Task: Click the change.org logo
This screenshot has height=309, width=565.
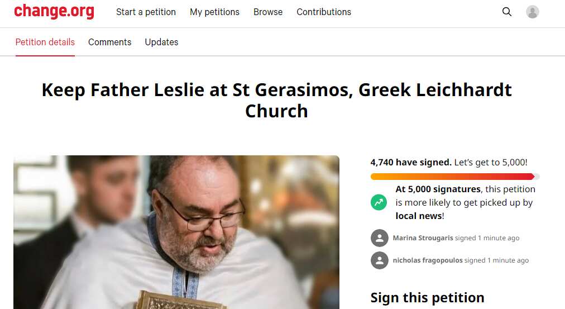Action: click(54, 12)
